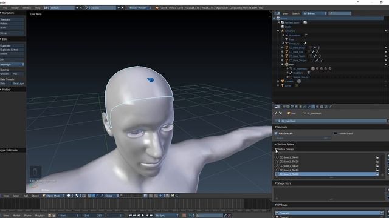389x218 pixels.
Task: Click the Modifiers wrench icon under Hair
Action: (291, 73)
